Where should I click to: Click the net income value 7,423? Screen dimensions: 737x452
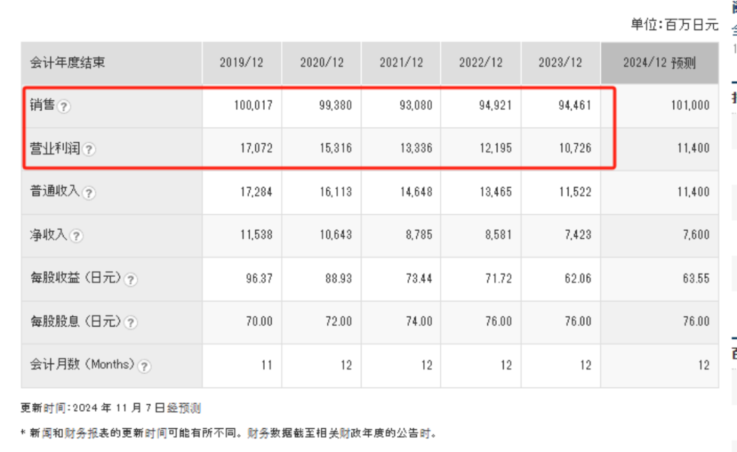(x=578, y=235)
